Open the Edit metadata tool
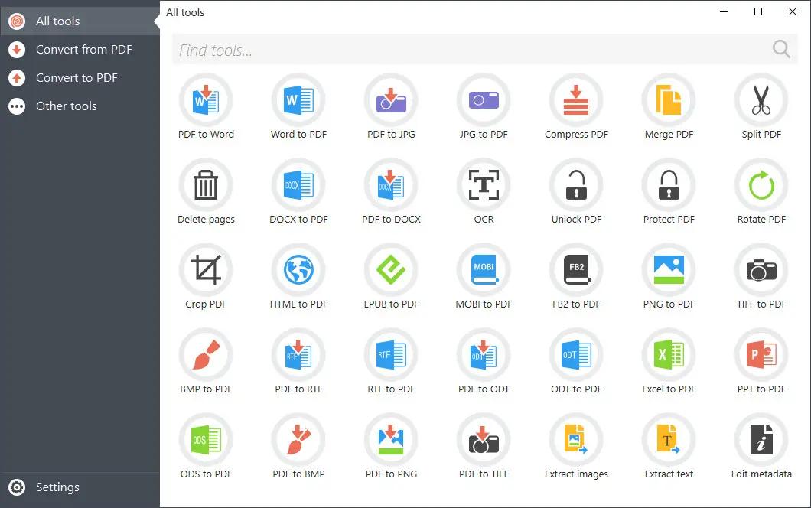Viewport: 811px width, 508px height. (x=761, y=441)
